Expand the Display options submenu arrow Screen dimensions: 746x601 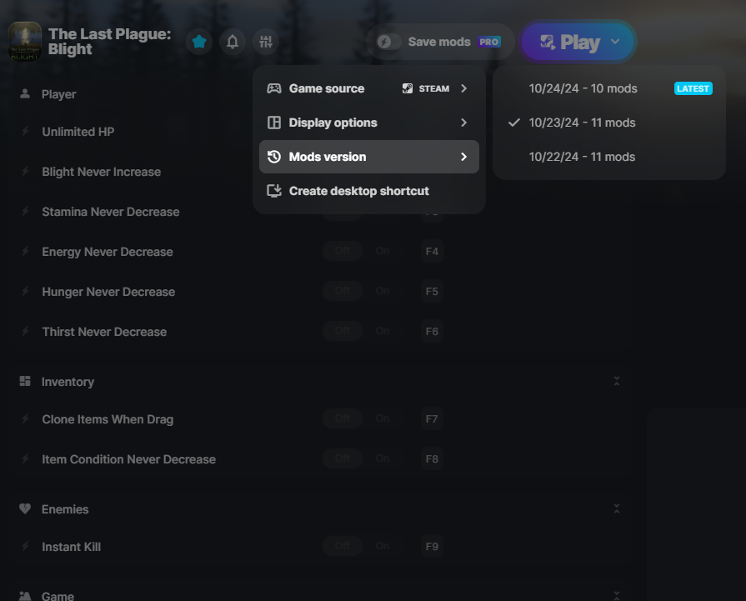click(464, 123)
